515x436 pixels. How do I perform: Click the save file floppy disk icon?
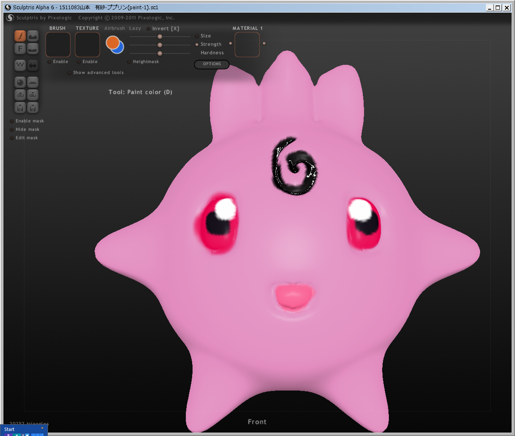pos(33,107)
